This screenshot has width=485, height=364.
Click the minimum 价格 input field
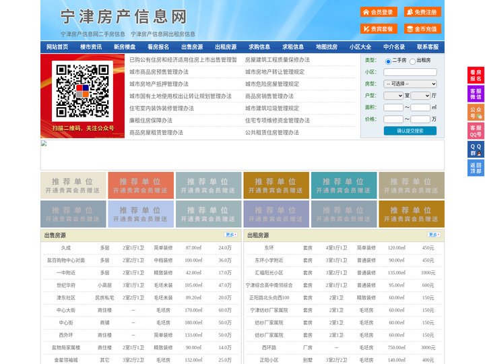tap(393, 119)
